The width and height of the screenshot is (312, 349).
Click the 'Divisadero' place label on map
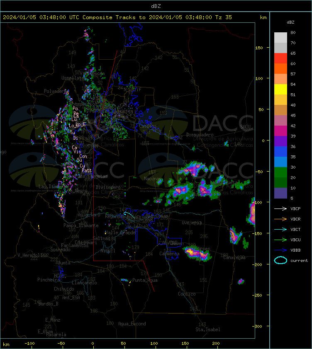click(x=108, y=187)
